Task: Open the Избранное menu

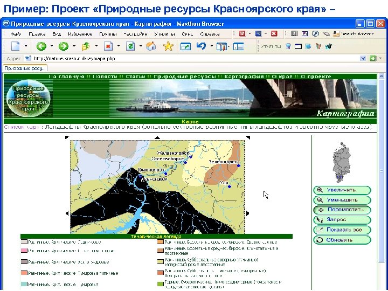Action: [x=80, y=34]
